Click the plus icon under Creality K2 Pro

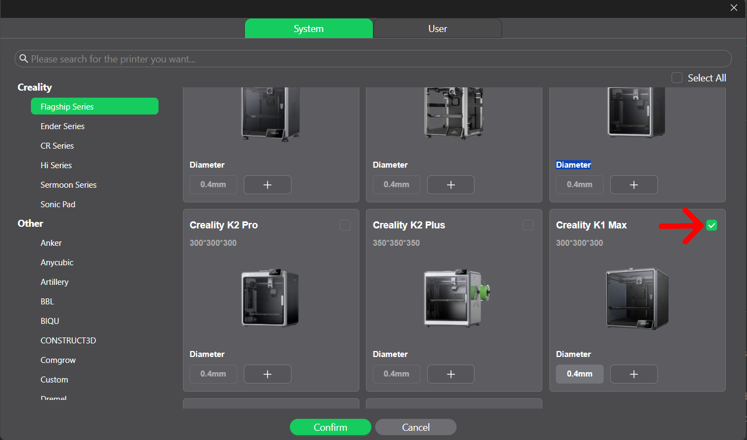(267, 374)
